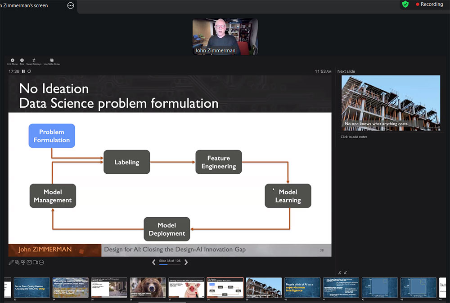Screen dimensions: 450x303
Task: Open the pen and laser pointer tool
Action: pyautogui.click(x=11, y=262)
